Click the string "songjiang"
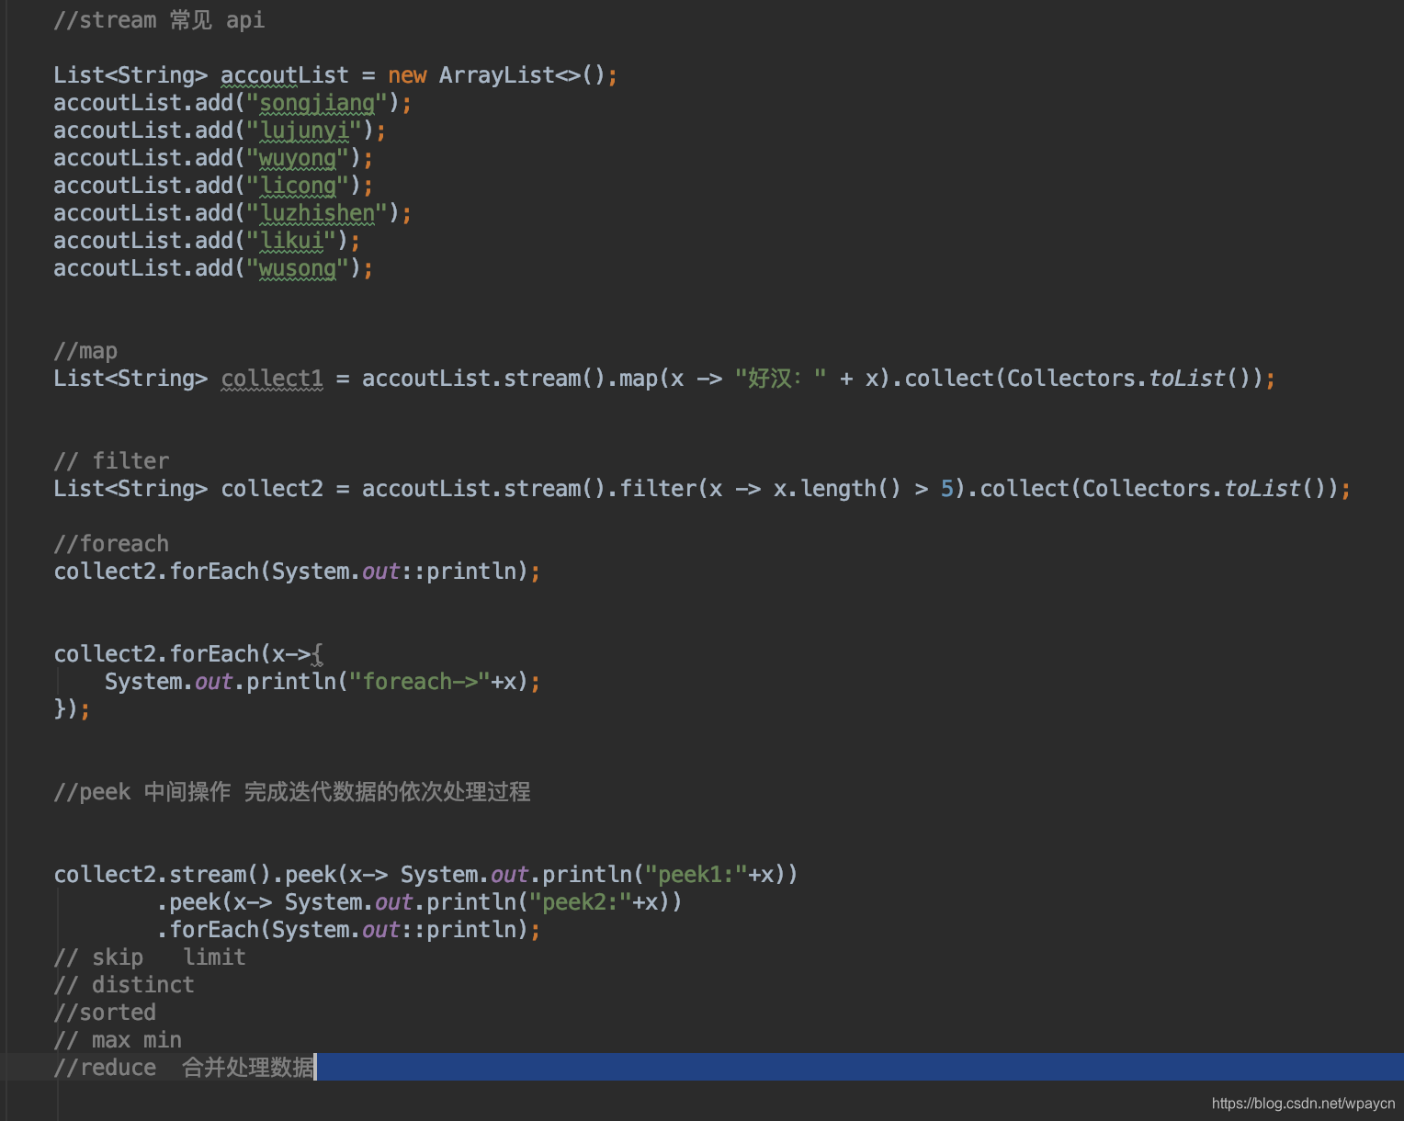The height and width of the screenshot is (1121, 1404). [317, 103]
